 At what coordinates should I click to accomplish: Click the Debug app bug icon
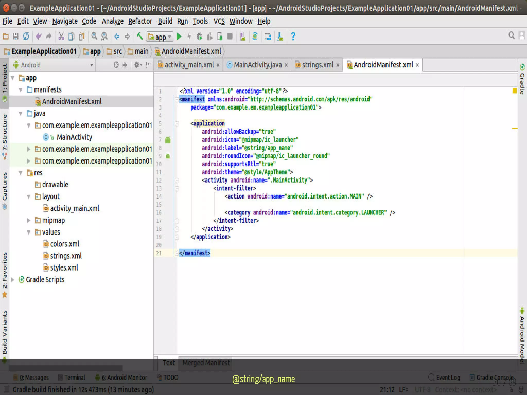coord(199,36)
